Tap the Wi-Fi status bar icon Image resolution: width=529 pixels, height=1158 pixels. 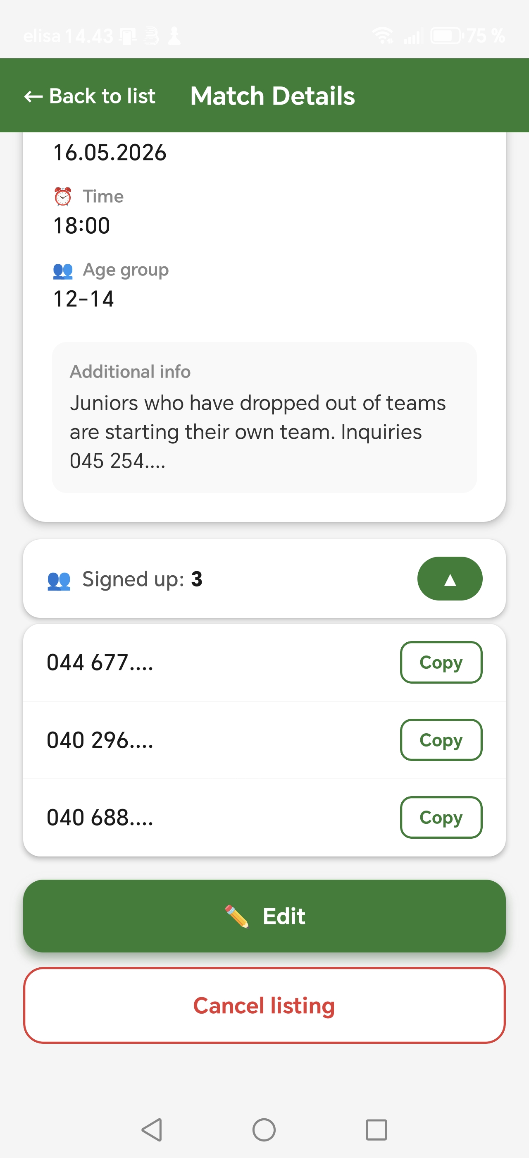point(383,36)
